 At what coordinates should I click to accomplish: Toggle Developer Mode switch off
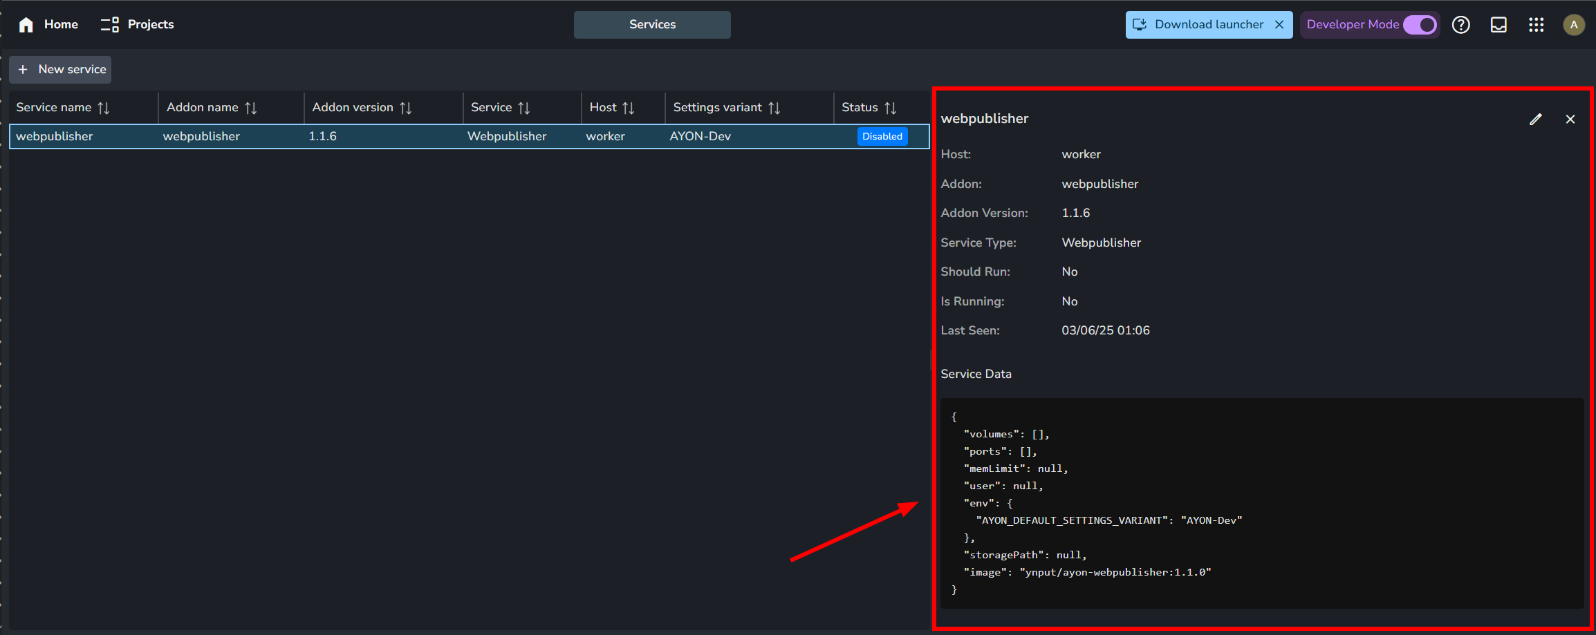[x=1420, y=25]
